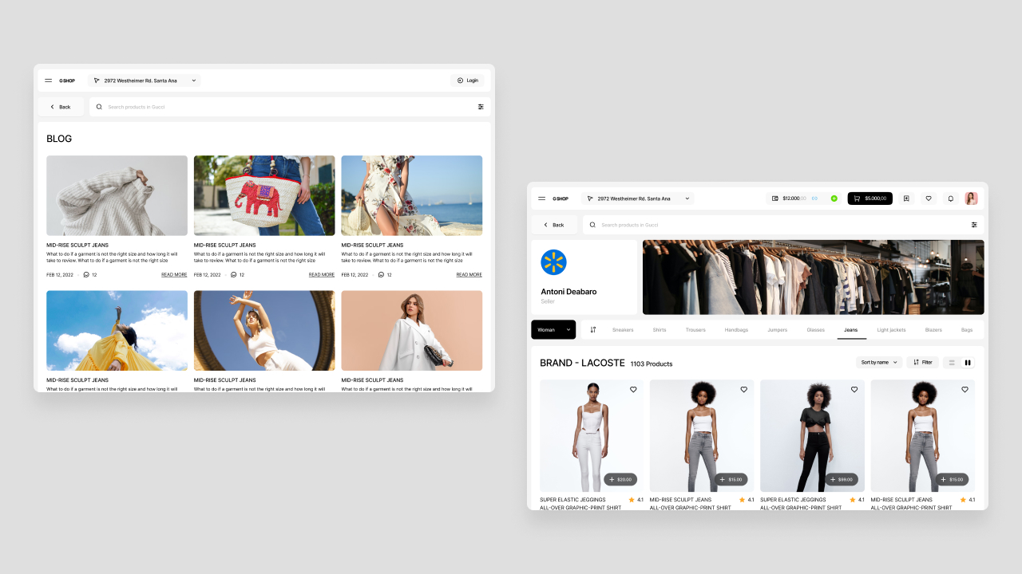Open the shopping cart showing $5,000.00
This screenshot has height=574, width=1022.
869,199
